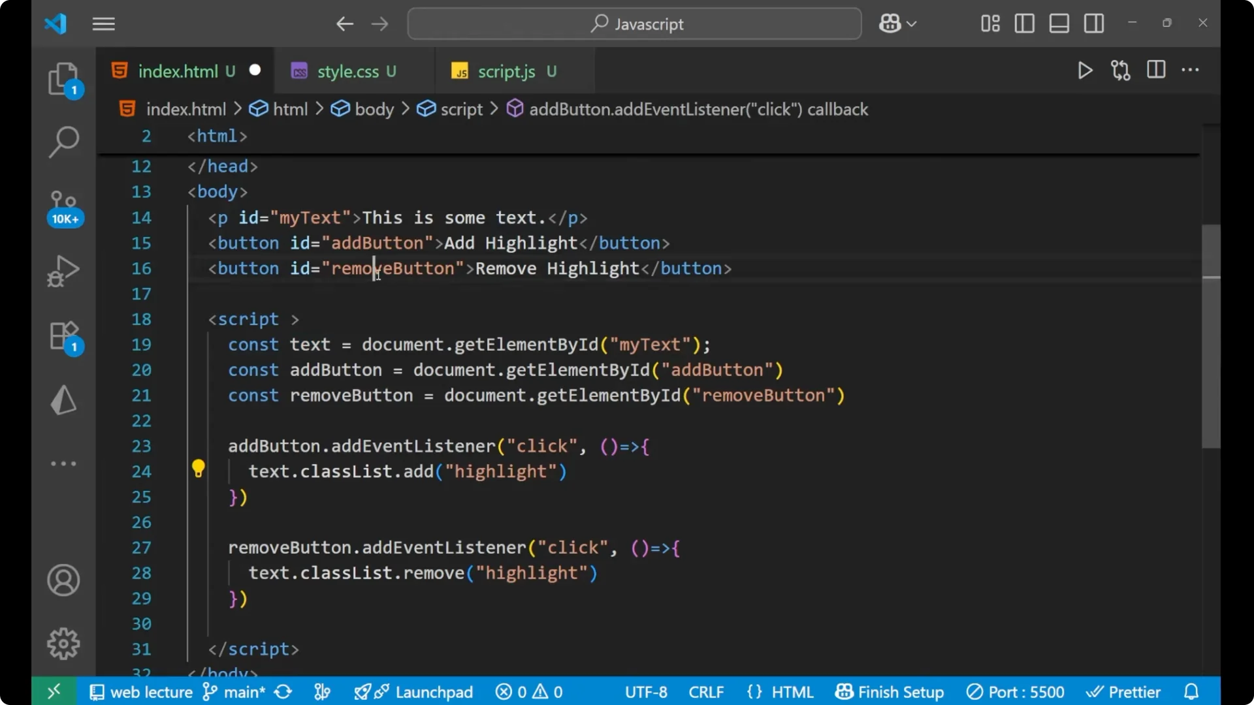Select the Run and Debug icon
Screen dimensions: 1254x705
63,271
